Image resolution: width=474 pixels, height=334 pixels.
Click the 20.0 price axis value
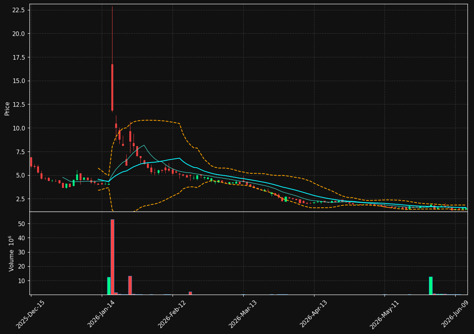19,34
